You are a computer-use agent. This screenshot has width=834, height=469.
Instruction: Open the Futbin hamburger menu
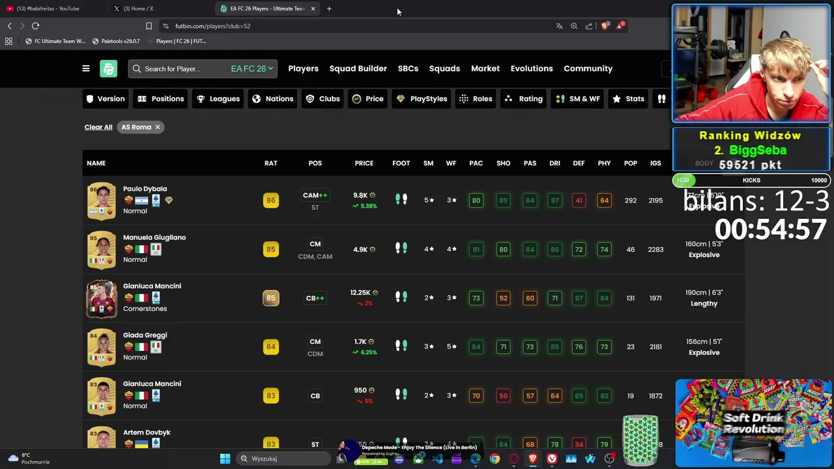(85, 68)
